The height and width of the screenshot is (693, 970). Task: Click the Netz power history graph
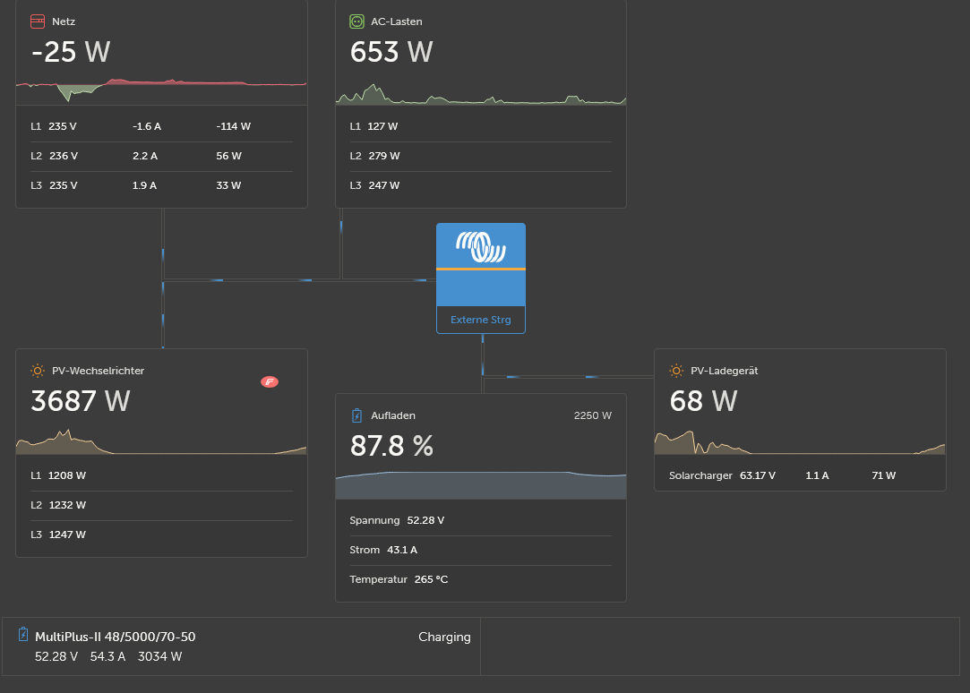[161, 90]
